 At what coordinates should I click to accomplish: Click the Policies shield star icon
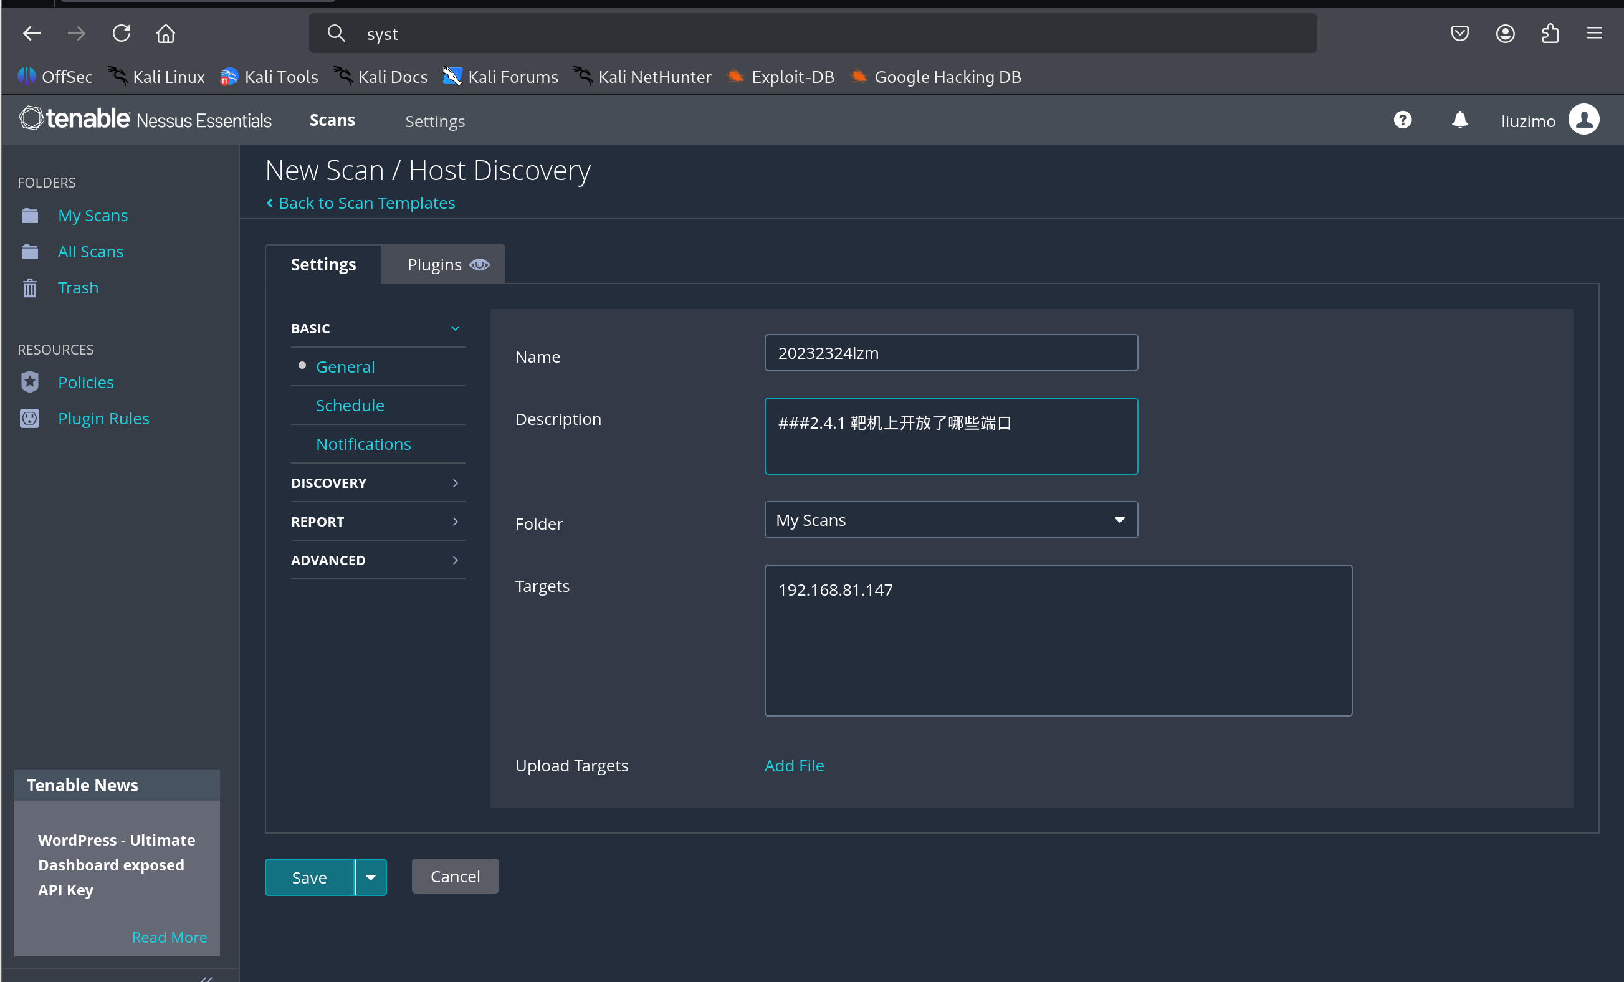point(30,382)
